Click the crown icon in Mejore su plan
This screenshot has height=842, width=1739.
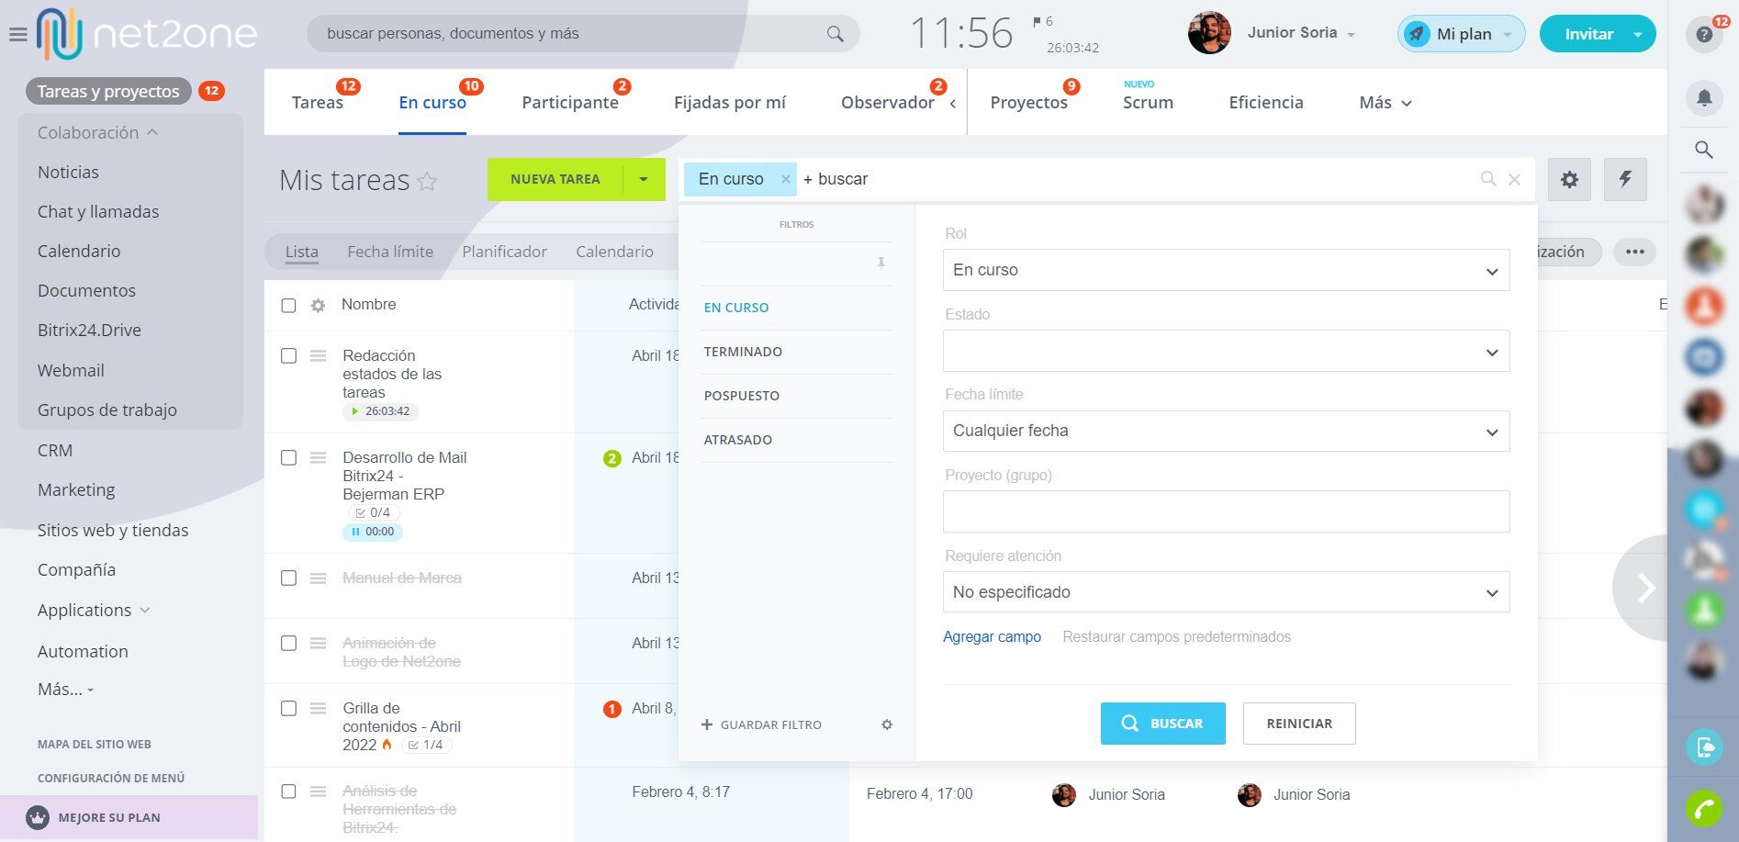38,817
